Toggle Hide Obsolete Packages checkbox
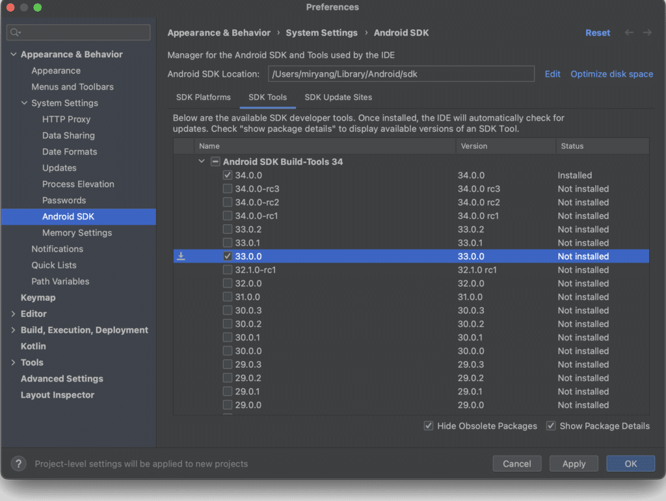Image resolution: width=666 pixels, height=501 pixels. click(x=429, y=426)
